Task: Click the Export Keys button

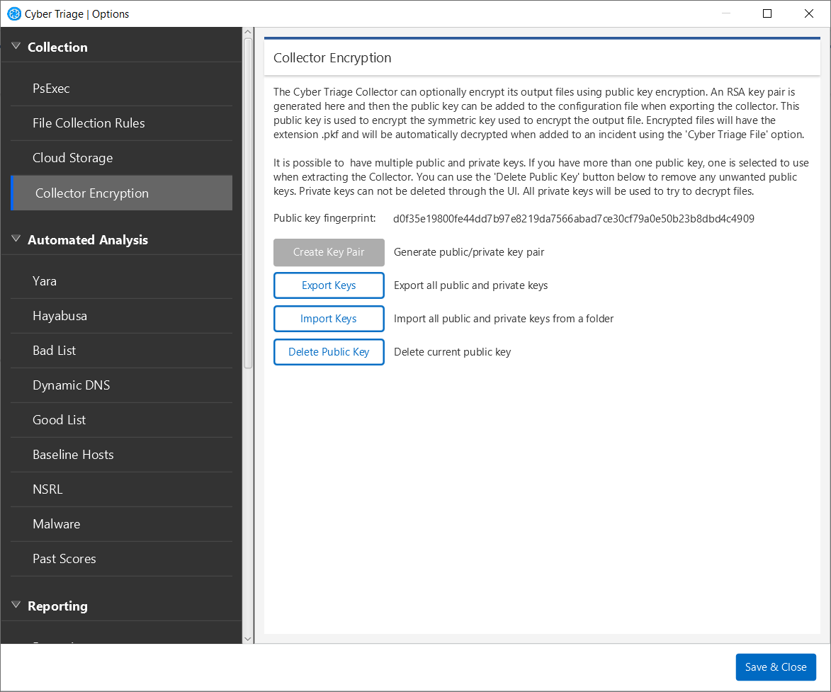Action: click(329, 285)
